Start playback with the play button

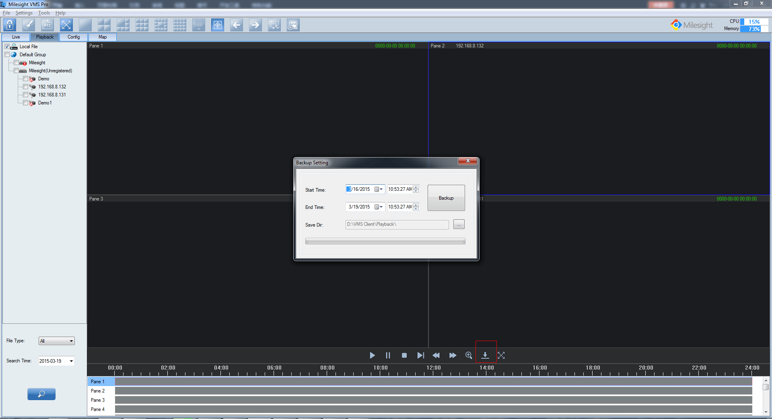(372, 355)
